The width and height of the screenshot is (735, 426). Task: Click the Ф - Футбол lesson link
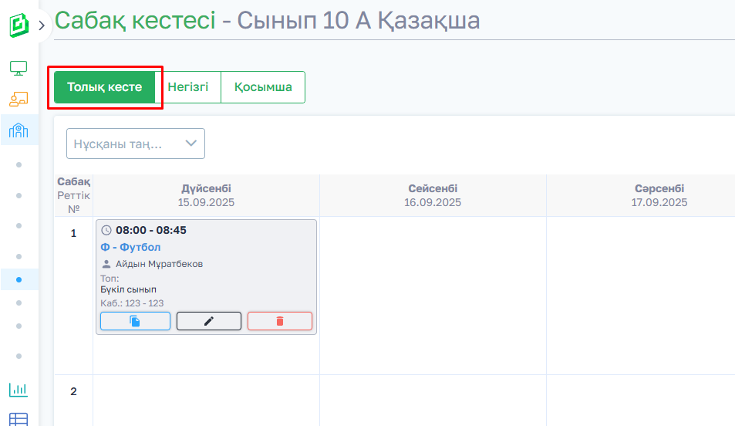[x=130, y=247]
